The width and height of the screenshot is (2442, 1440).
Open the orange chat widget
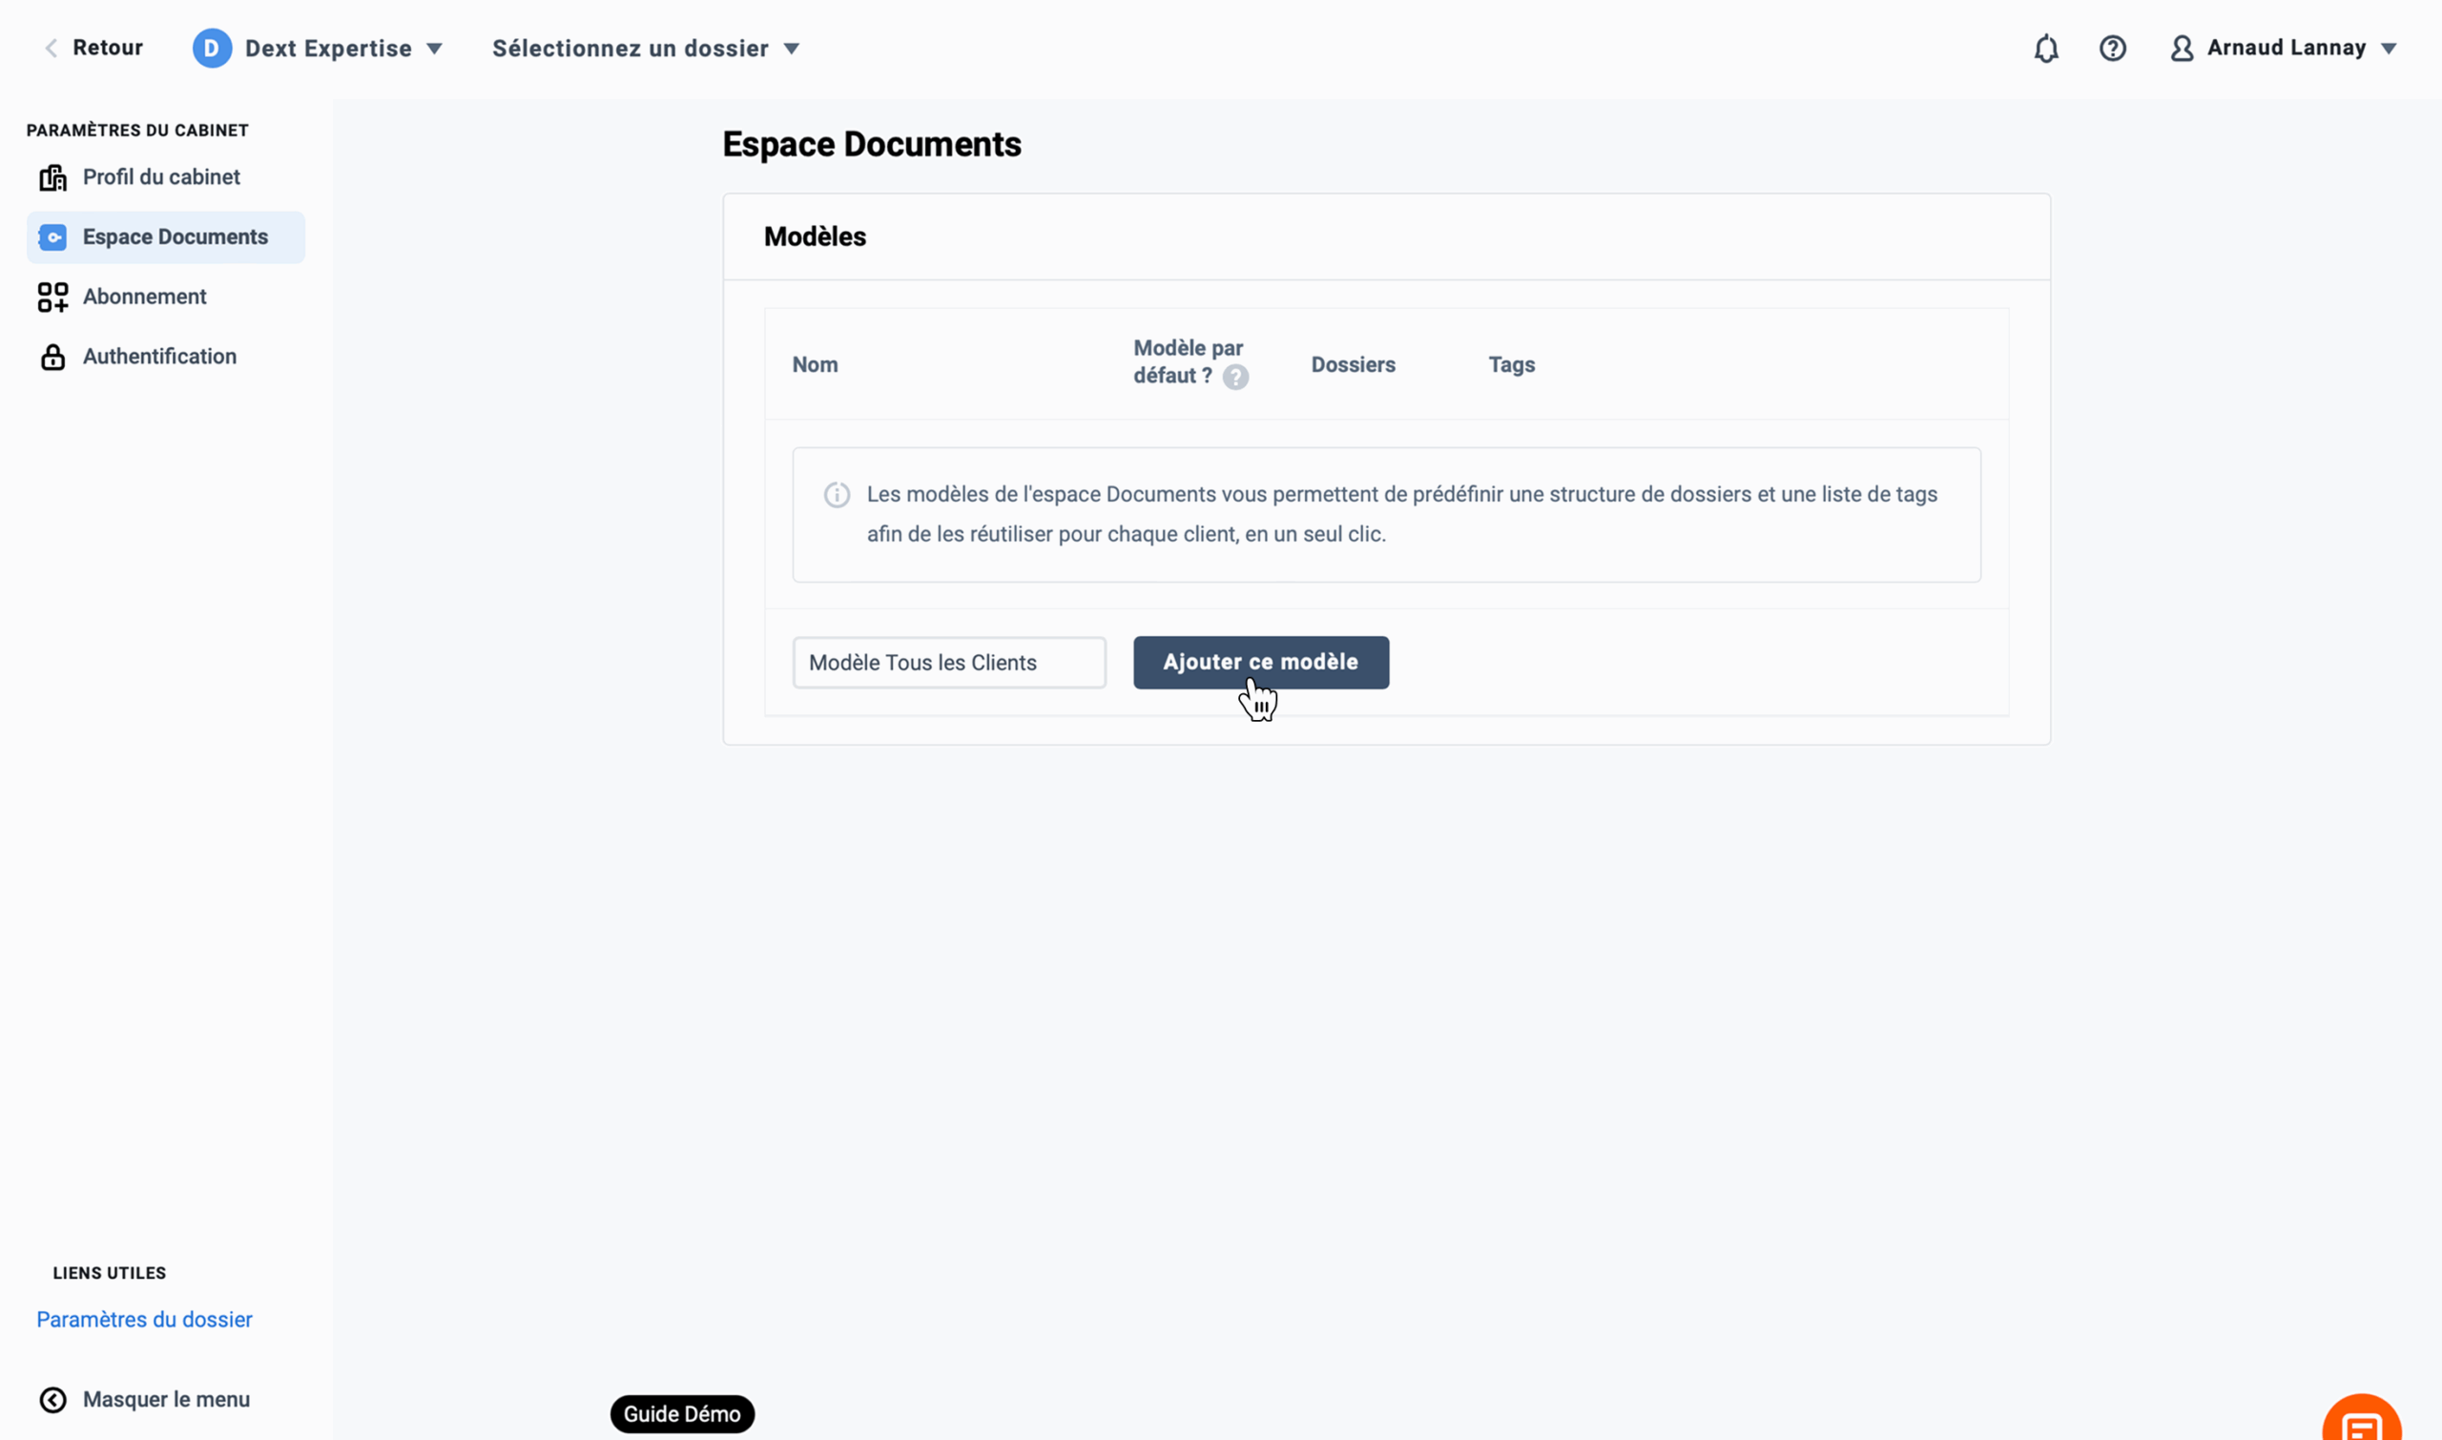click(2362, 1419)
